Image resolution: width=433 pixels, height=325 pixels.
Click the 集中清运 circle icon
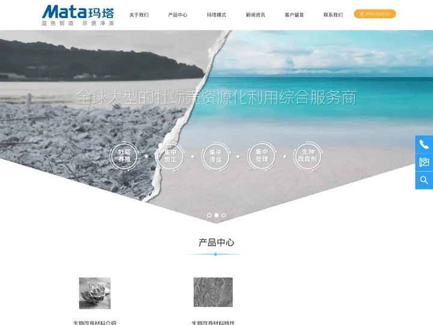[x=215, y=156]
